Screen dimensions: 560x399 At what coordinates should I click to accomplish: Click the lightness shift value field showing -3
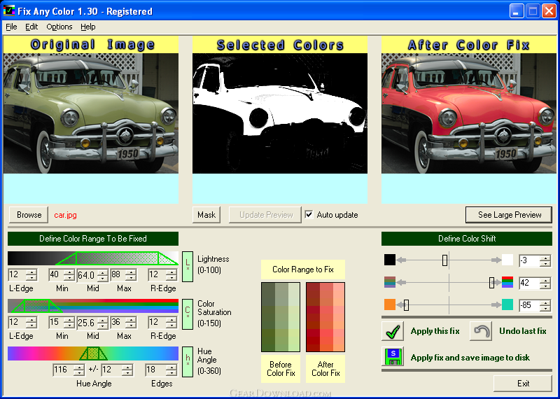click(529, 260)
